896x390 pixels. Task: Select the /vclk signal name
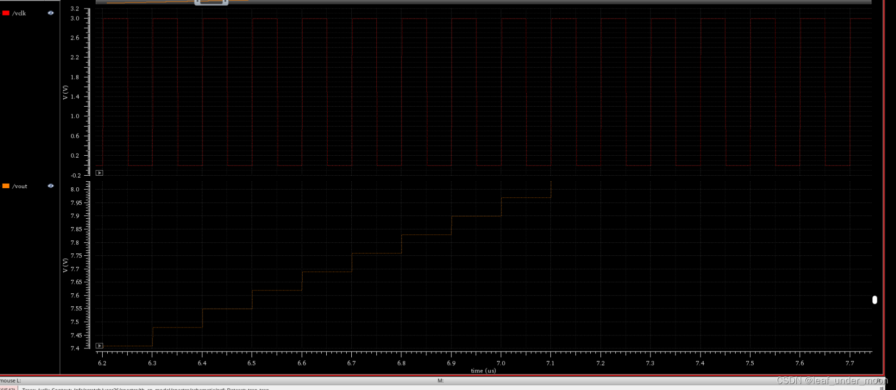(19, 13)
